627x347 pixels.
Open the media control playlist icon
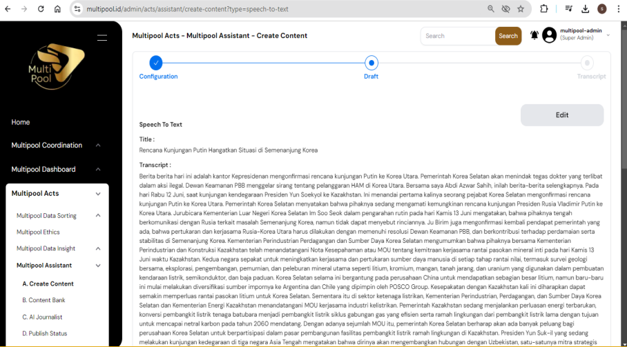(x=568, y=9)
